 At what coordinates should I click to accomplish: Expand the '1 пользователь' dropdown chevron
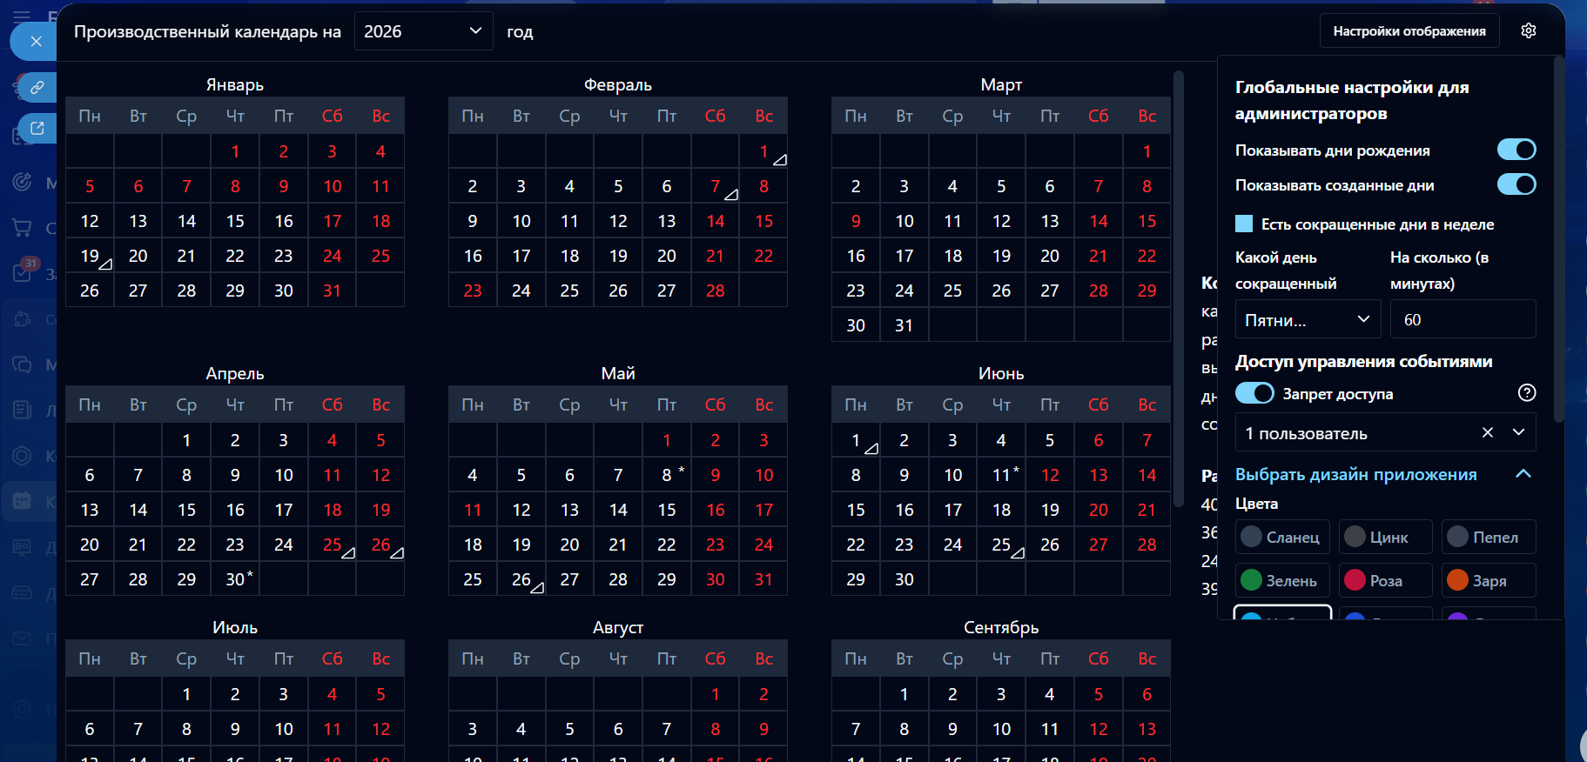point(1519,432)
